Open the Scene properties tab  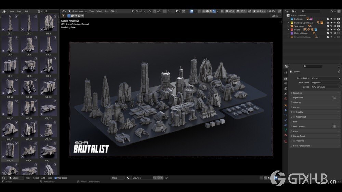pos(286,94)
